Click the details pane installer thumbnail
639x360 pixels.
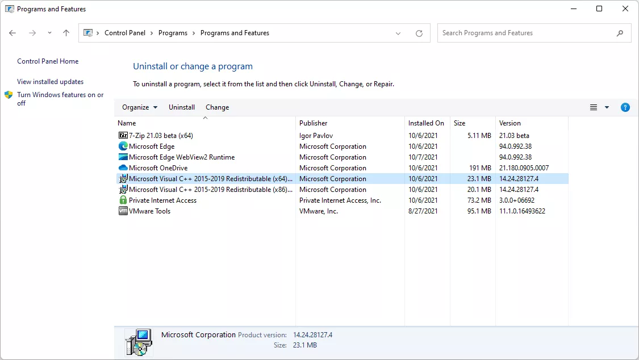[139, 342]
